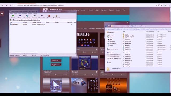Open Файл menu in archiver window
The width and height of the screenshot is (171, 96).
coord(11,14)
